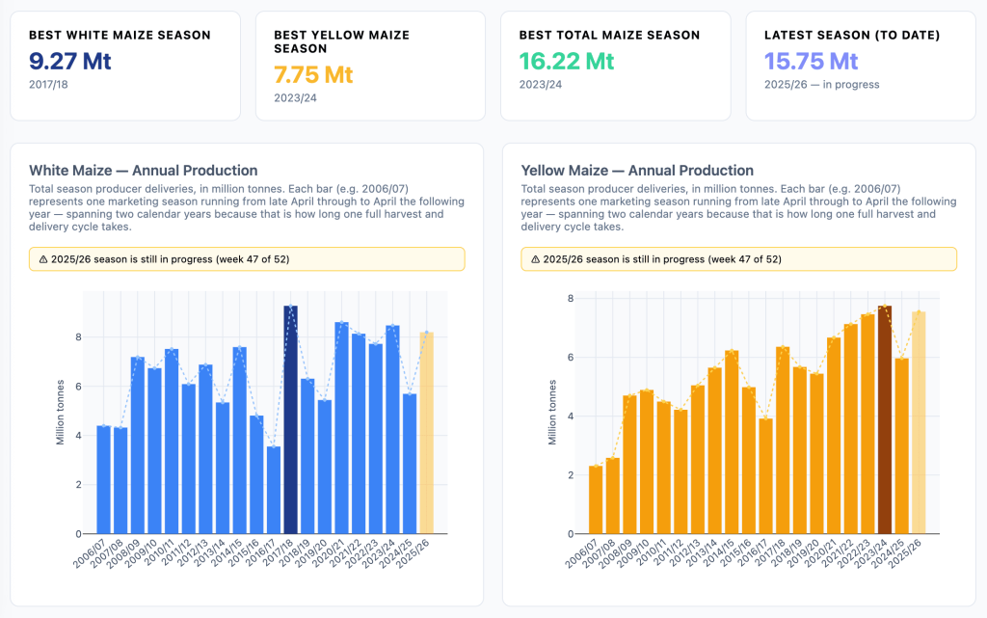Click the White Maize — Annual Production heading

tap(144, 171)
